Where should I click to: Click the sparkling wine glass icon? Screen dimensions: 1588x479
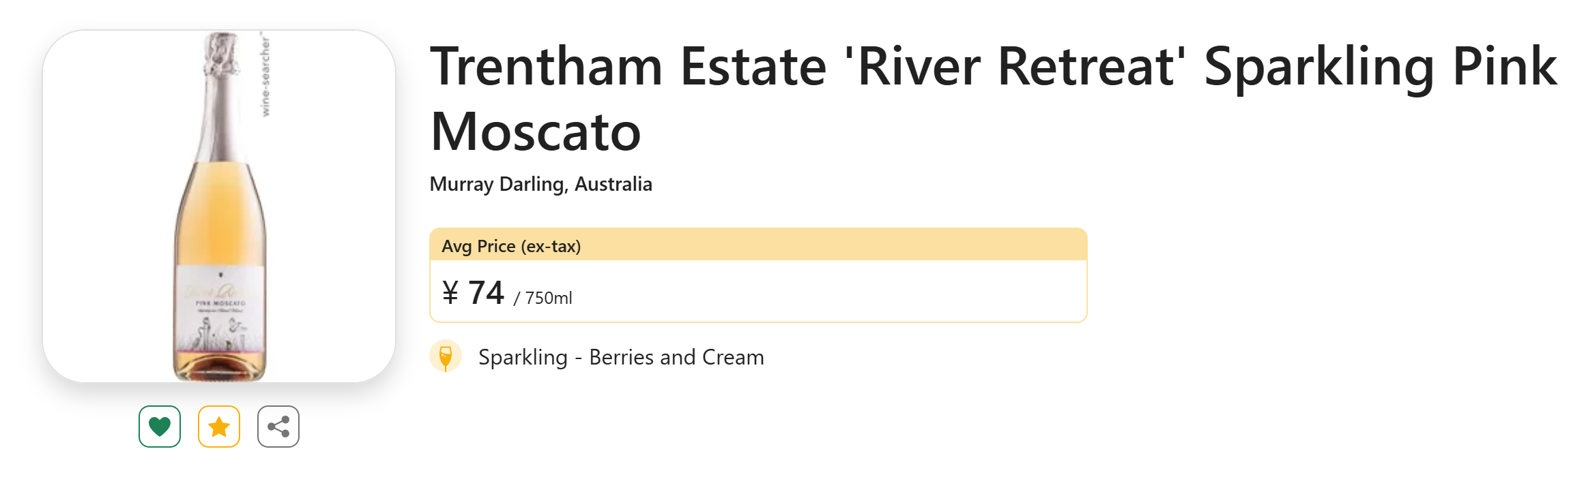[446, 356]
